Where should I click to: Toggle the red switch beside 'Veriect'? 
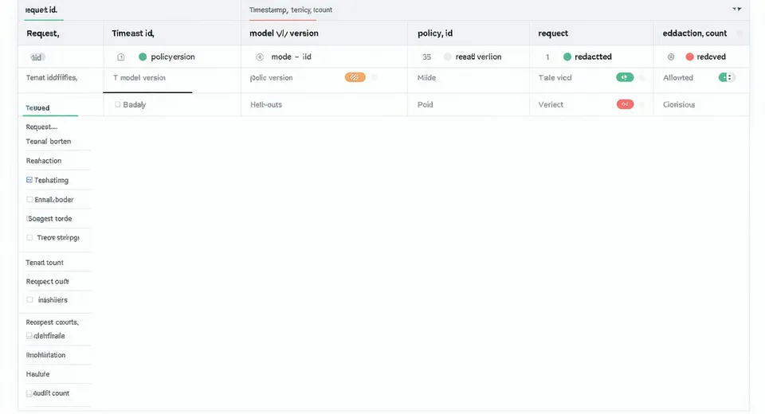625,103
